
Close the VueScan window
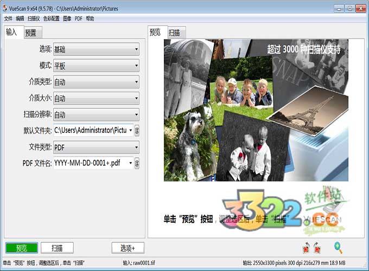pyautogui.click(x=361, y=9)
